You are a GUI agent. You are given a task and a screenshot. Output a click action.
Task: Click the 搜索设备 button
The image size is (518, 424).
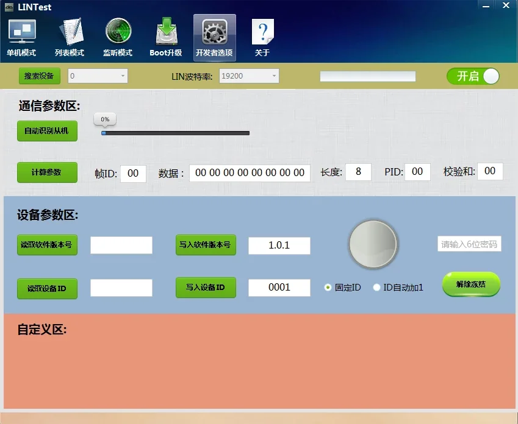[39, 76]
